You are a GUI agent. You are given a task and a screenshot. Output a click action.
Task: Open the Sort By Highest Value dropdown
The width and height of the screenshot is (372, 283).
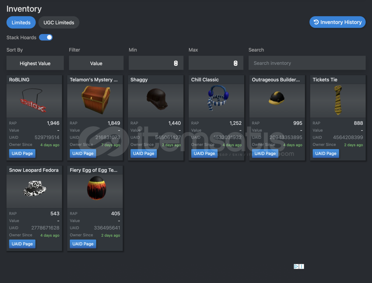pos(35,63)
